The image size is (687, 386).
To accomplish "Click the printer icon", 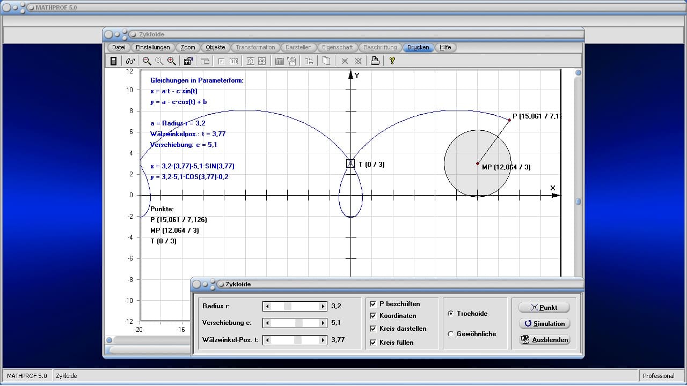I will pos(375,61).
